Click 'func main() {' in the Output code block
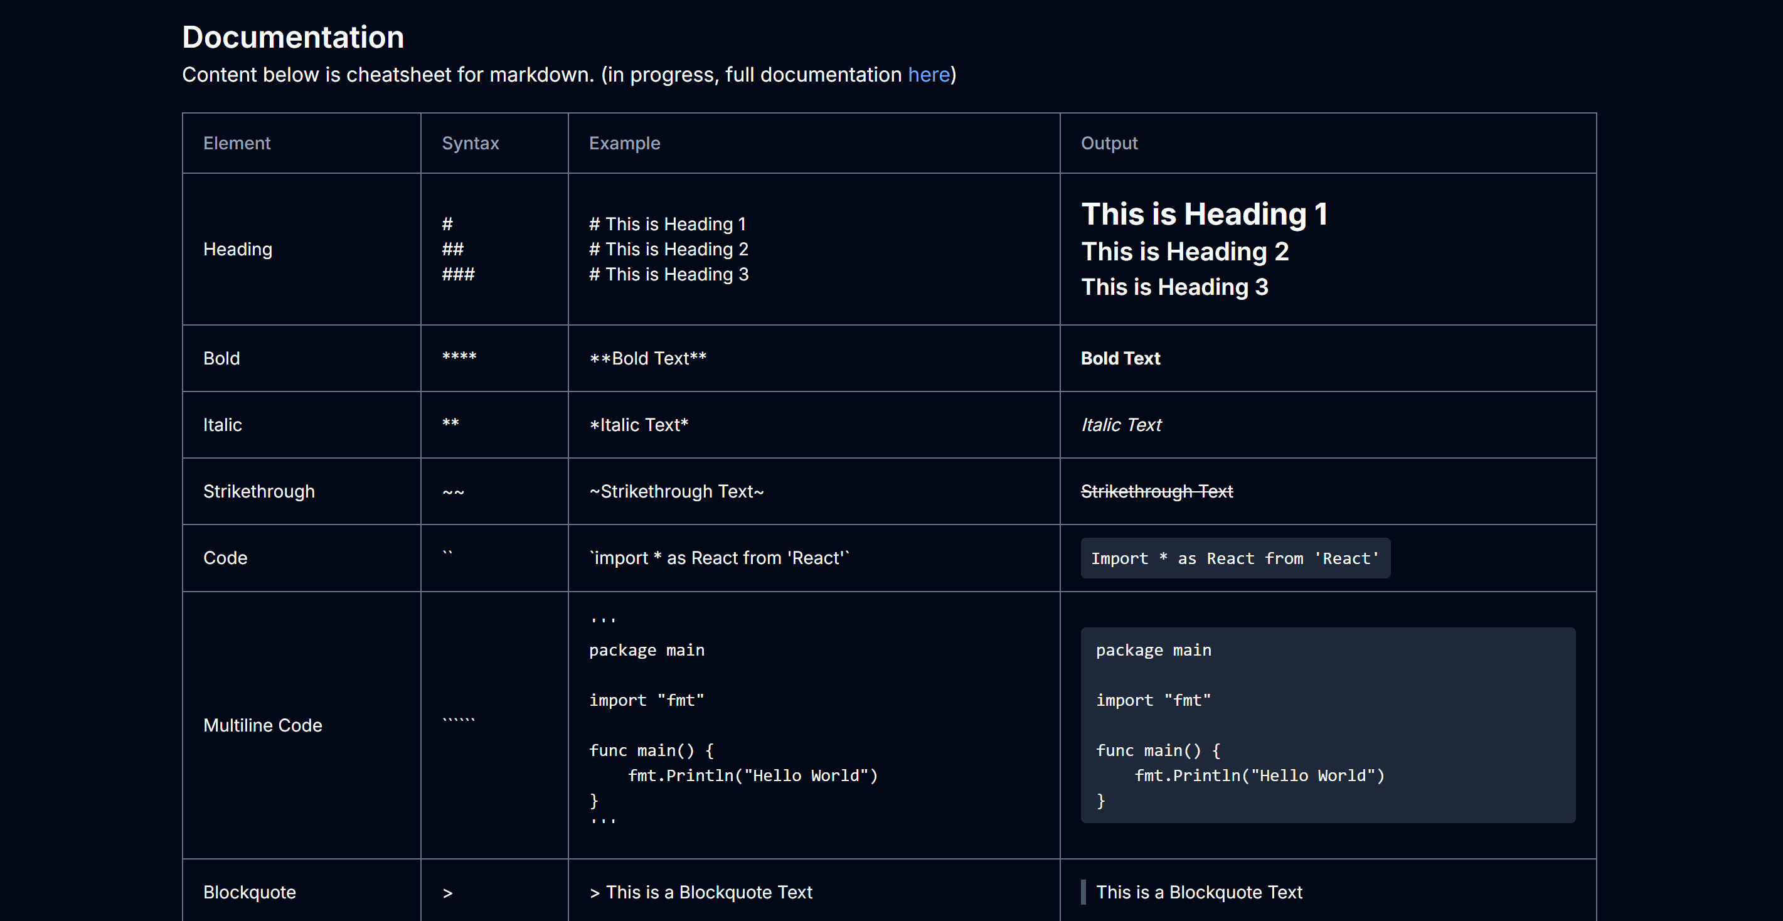 click(1158, 751)
